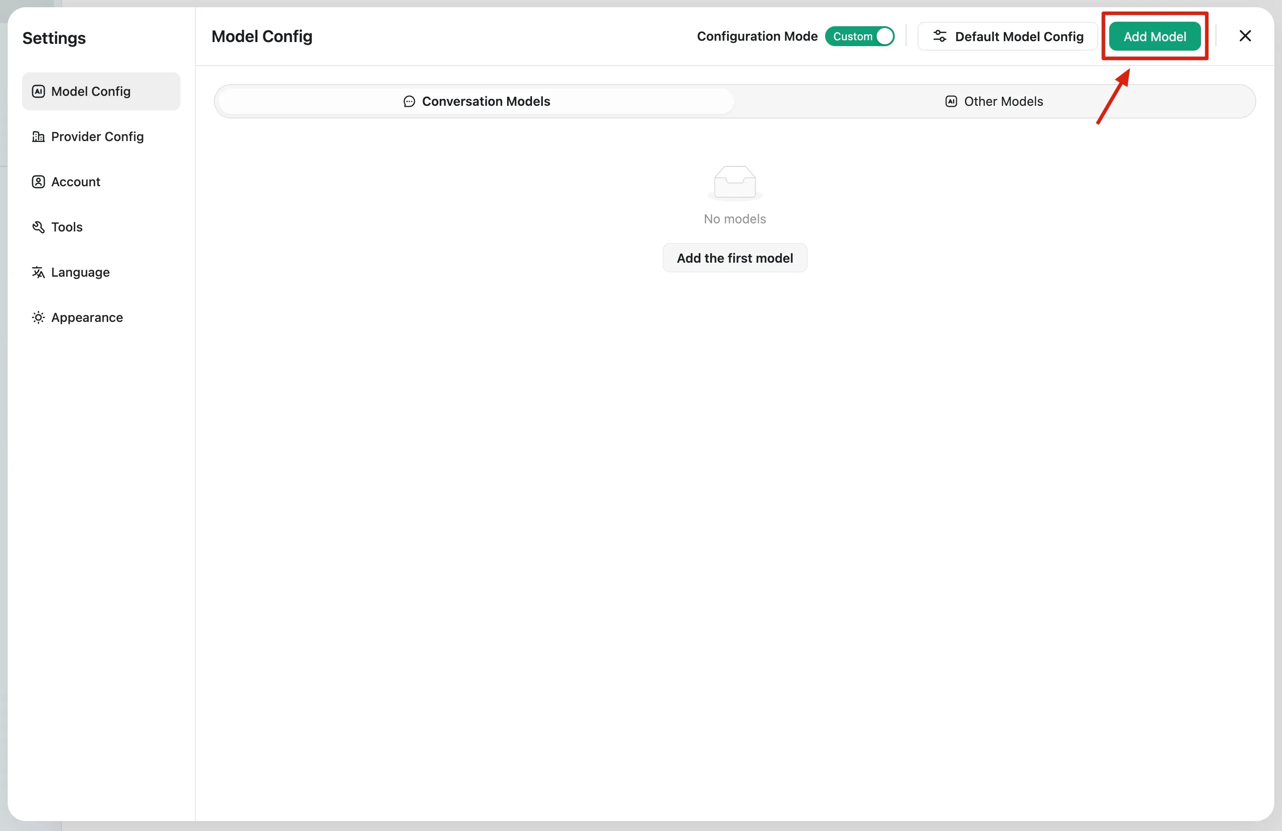The image size is (1282, 831).
Task: Click the Language translate icon
Action: (x=38, y=272)
